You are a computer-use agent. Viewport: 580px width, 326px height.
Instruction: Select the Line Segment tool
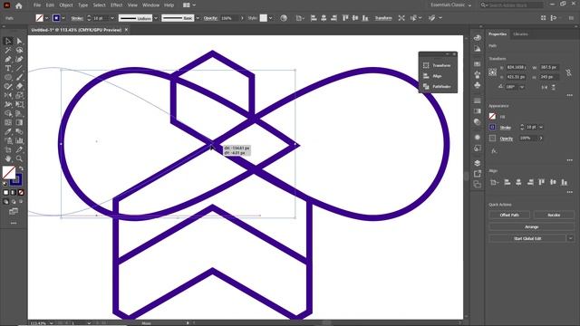coord(19,69)
